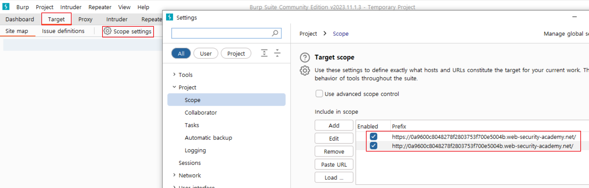This screenshot has height=188, width=589.
Task: Click the Load ... button
Action: tap(334, 177)
